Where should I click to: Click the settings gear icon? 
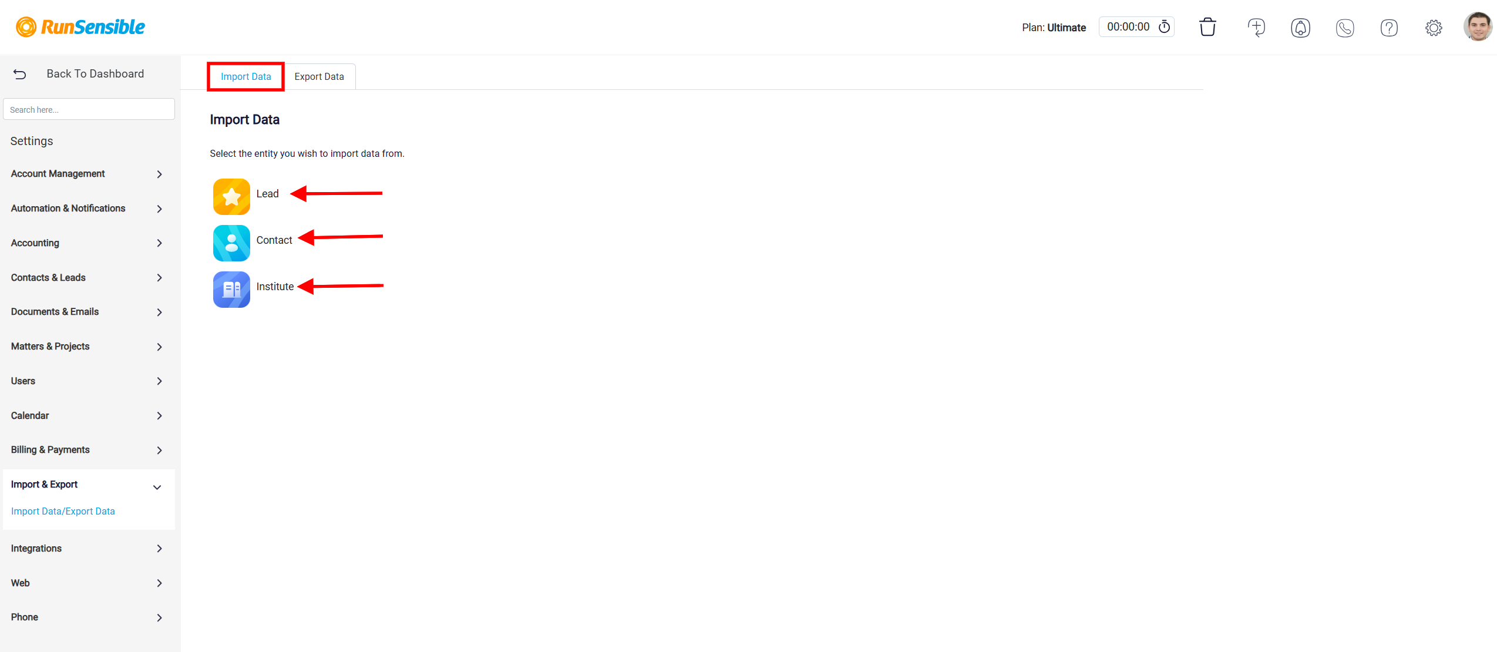point(1433,28)
